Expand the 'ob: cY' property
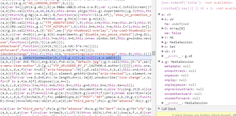The height and width of the screenshot is (116, 236). click(x=163, y=51)
